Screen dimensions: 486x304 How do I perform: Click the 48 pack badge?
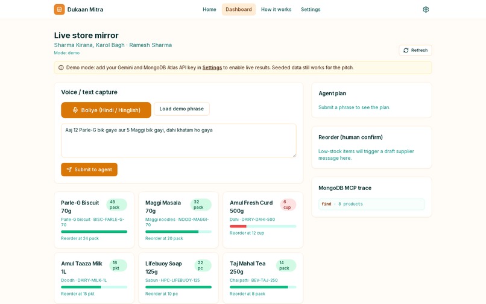tap(116, 204)
